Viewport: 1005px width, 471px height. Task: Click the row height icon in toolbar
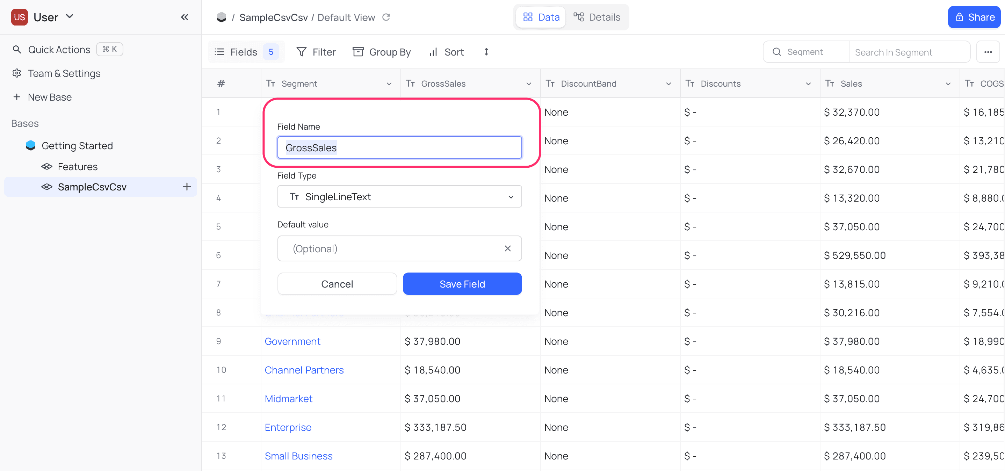[486, 52]
